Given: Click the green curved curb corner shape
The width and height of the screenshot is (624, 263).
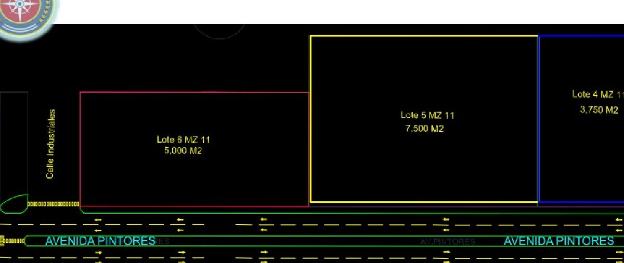Looking at the screenshot, I should (x=14, y=204).
